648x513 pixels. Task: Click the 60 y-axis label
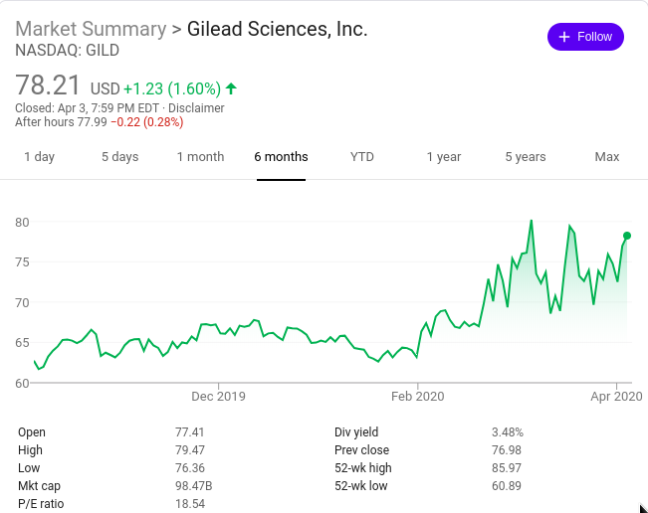[22, 384]
